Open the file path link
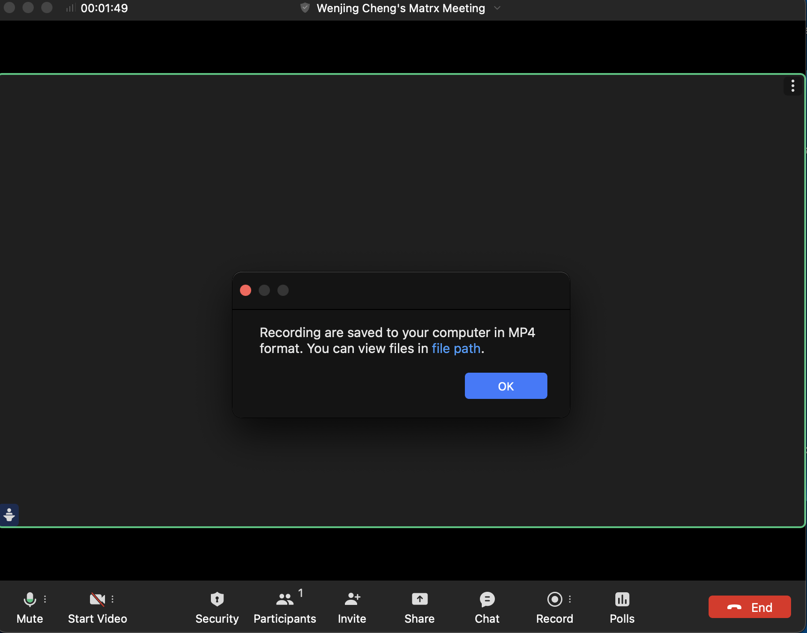The width and height of the screenshot is (807, 633). point(456,349)
